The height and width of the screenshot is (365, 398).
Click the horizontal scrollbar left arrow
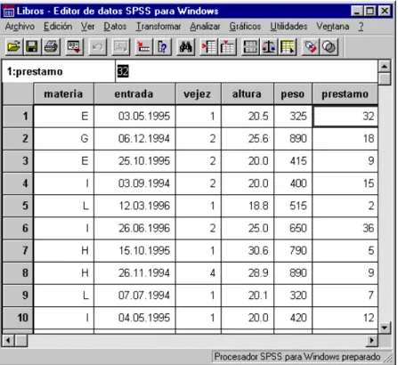[x=8, y=340]
